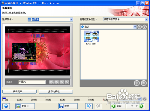Click the greyed redo arrow icon

(98, 106)
